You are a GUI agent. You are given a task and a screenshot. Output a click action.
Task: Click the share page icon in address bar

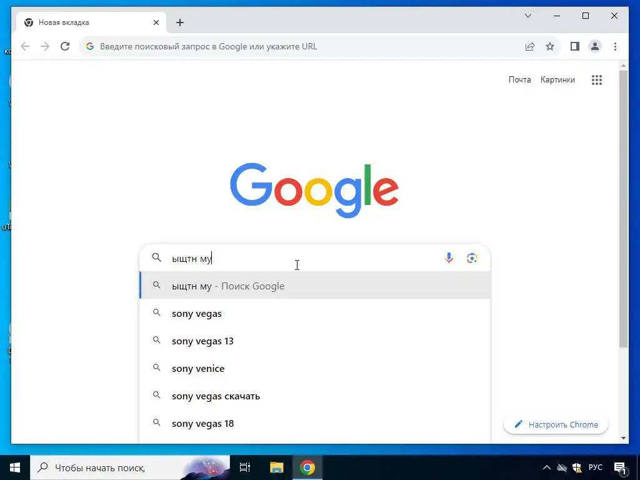coord(530,46)
